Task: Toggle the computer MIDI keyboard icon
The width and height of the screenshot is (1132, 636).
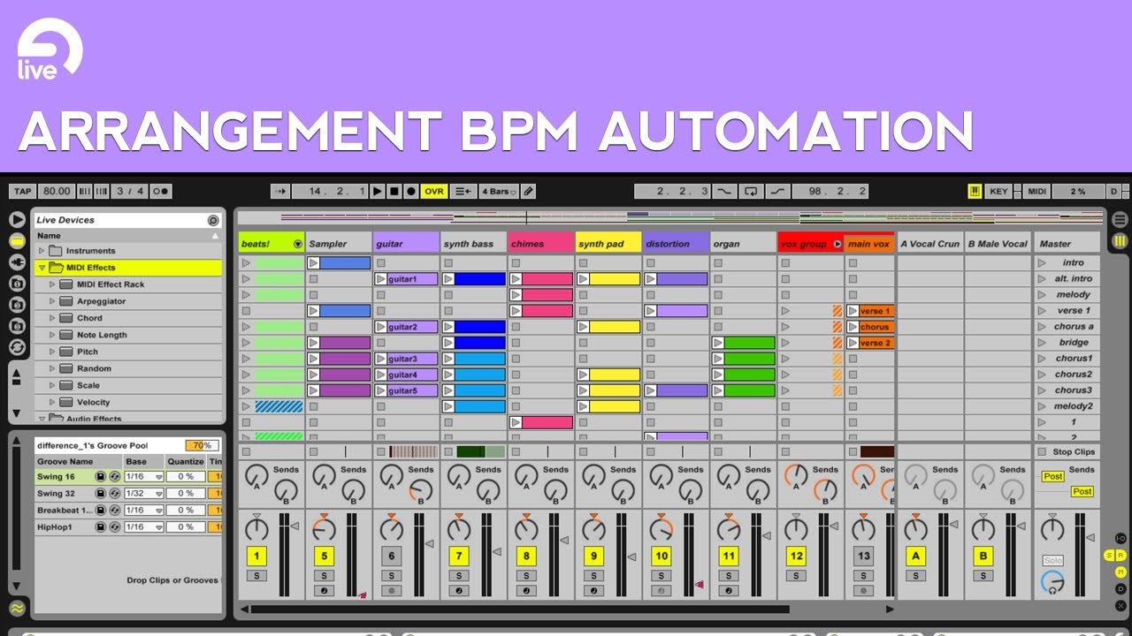Action: [975, 191]
